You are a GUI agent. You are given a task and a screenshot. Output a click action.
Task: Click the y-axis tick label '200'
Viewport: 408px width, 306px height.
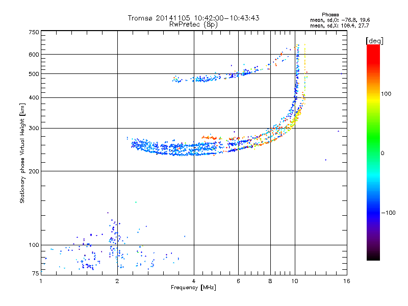(34, 171)
